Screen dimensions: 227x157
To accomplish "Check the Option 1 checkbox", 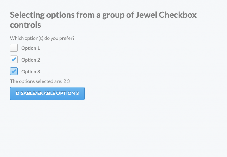I will (14, 48).
